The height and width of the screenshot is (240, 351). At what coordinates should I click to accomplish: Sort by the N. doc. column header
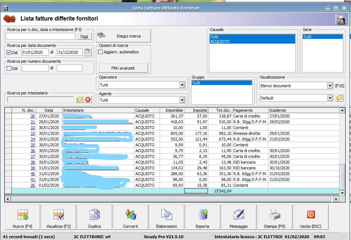pyautogui.click(x=24, y=110)
